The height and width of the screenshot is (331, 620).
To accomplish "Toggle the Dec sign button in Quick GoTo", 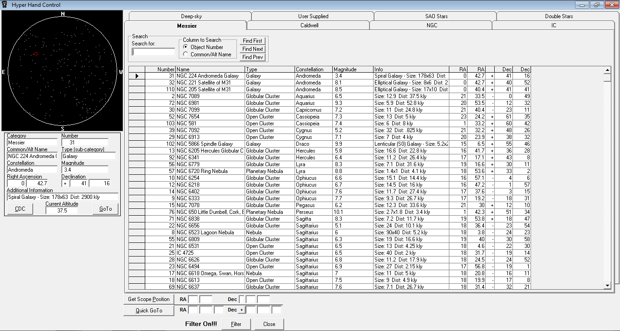I will pos(241,310).
